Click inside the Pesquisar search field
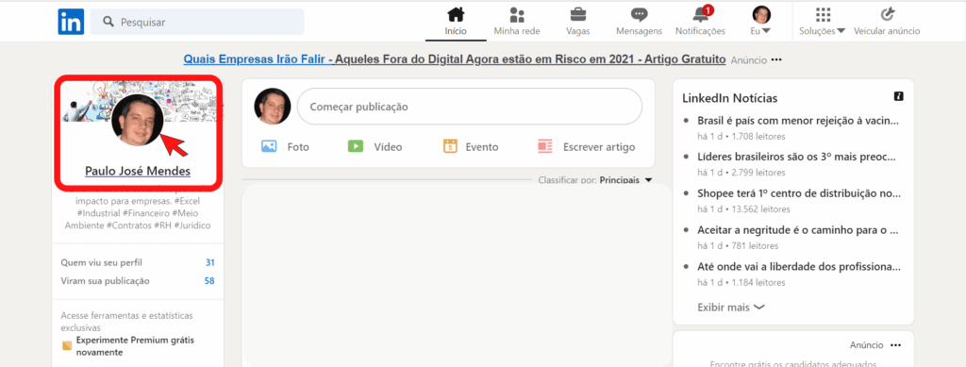 tap(197, 22)
